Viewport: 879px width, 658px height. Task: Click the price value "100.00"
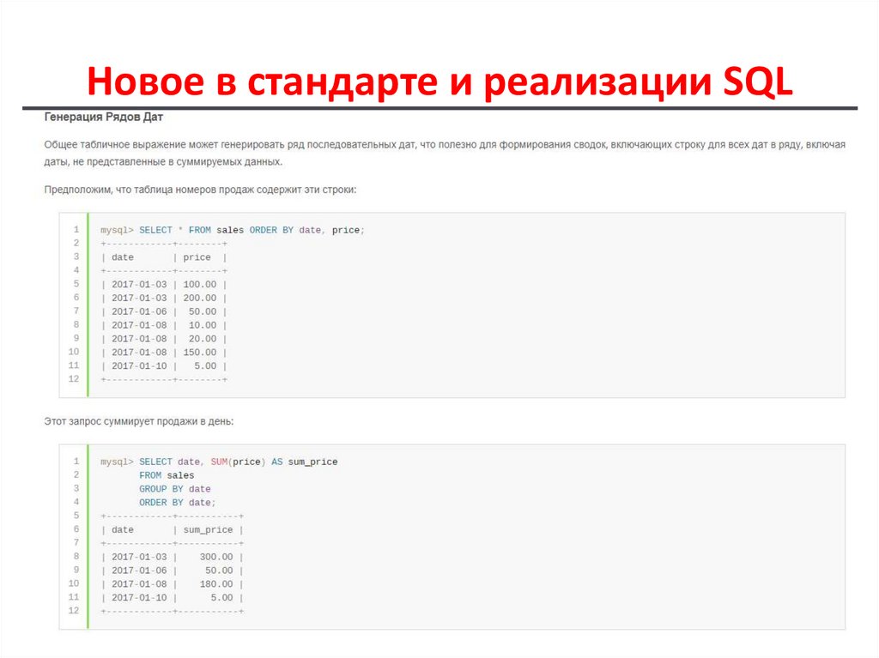tap(199, 284)
